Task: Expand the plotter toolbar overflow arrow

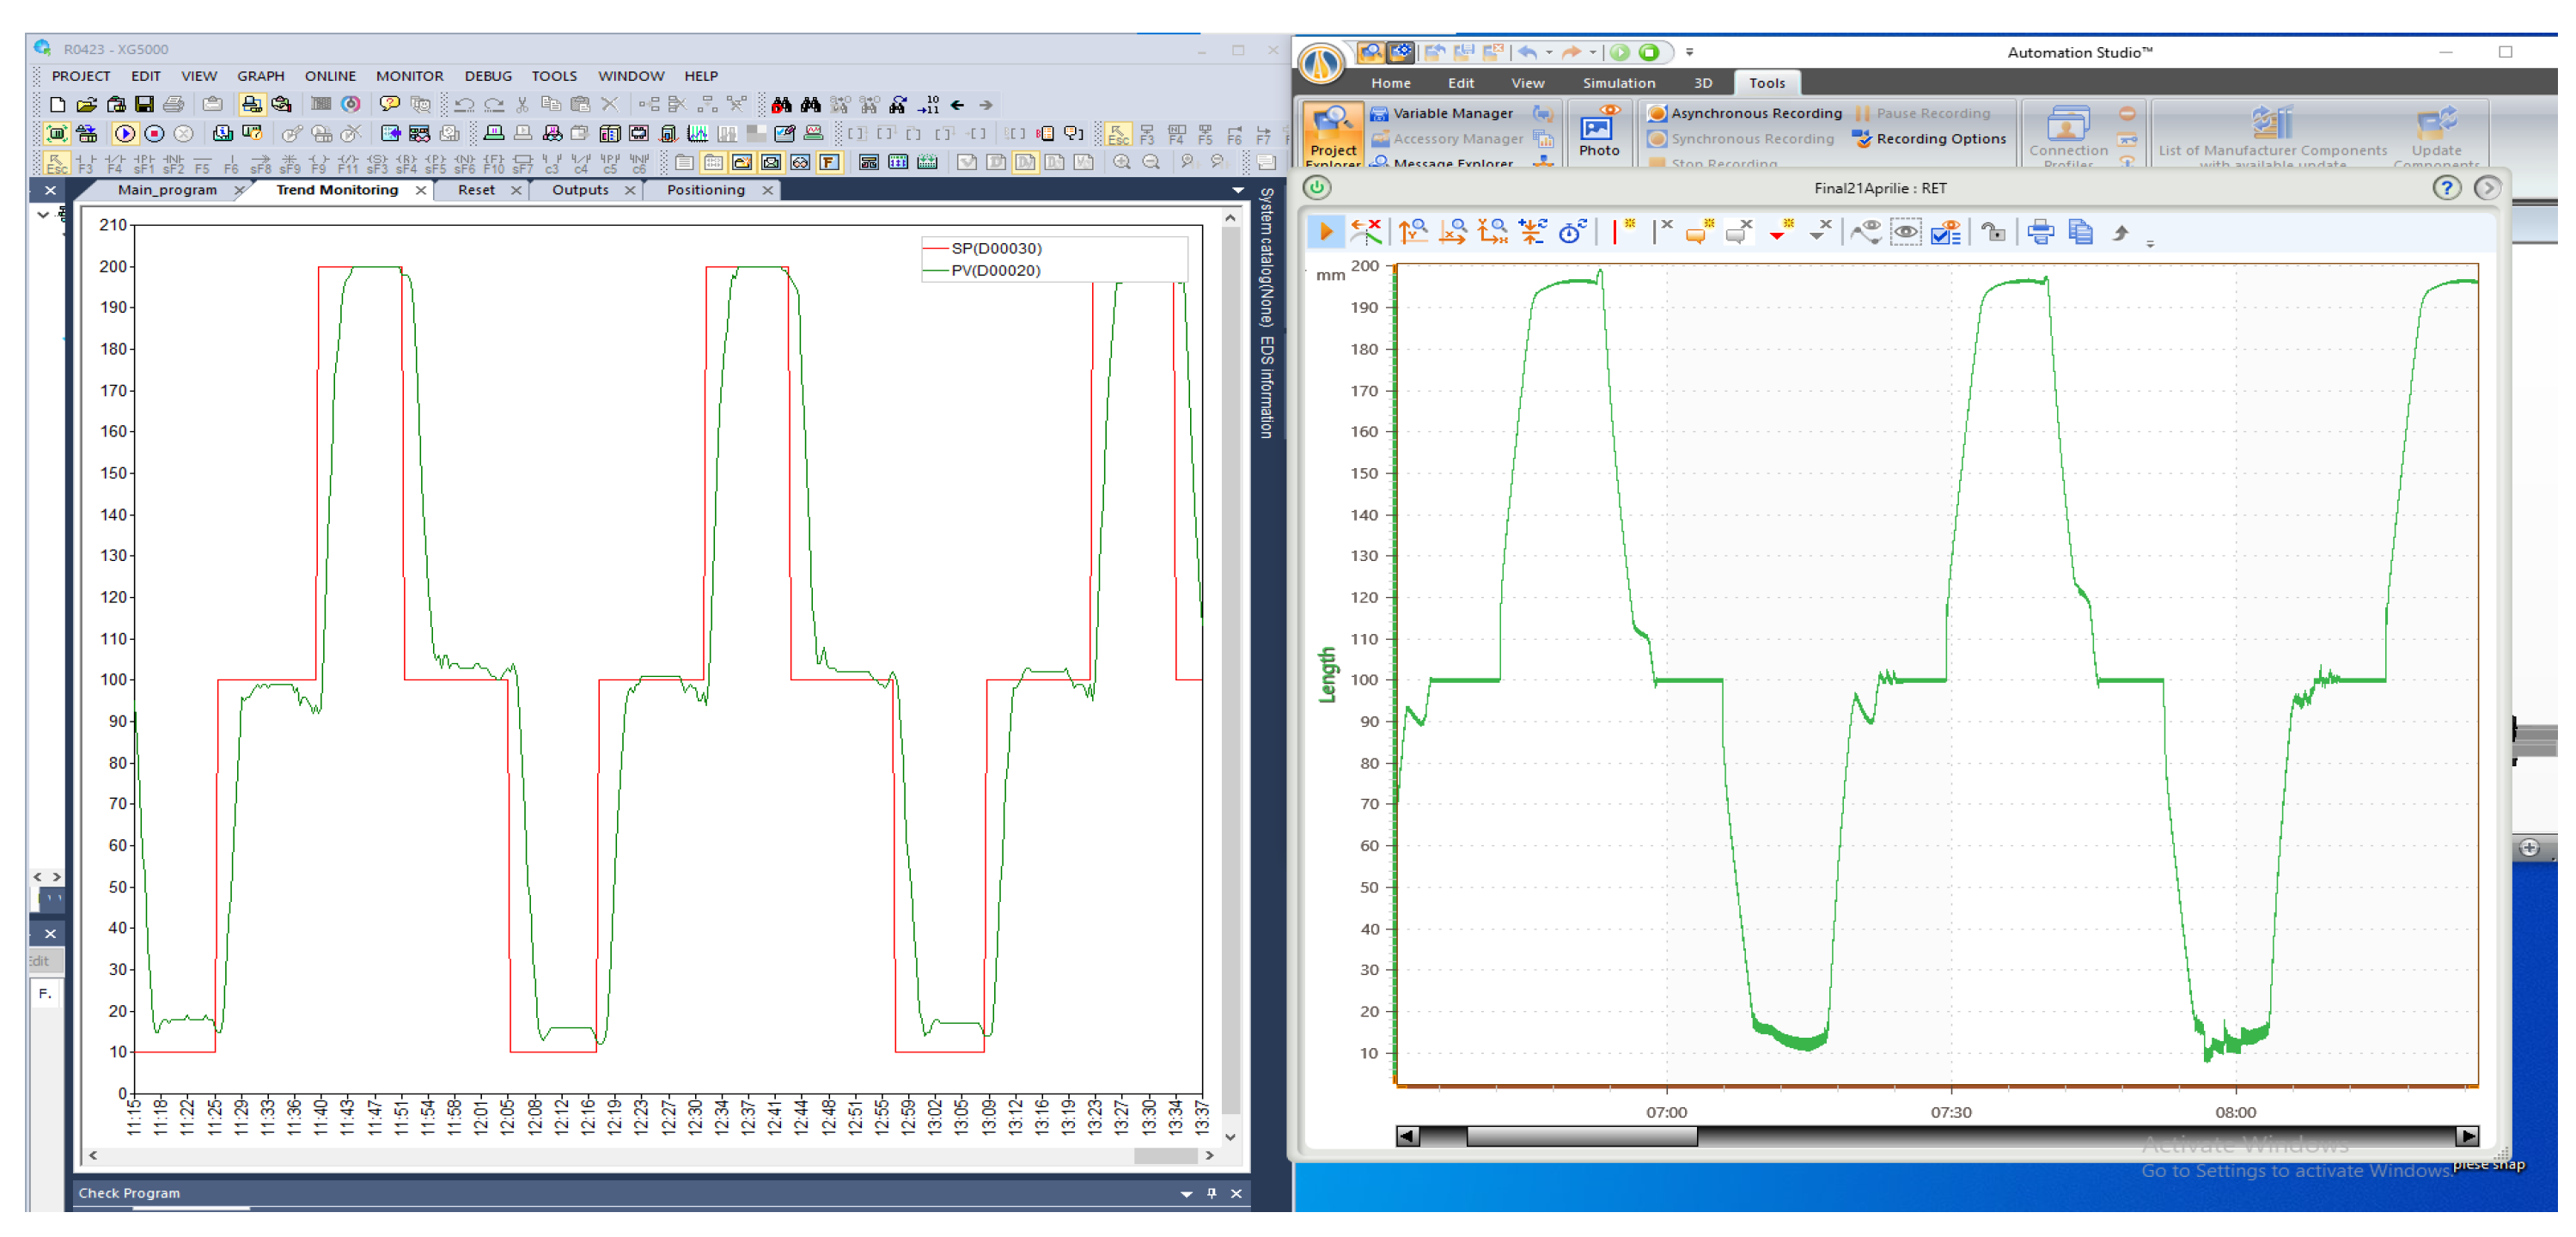Action: point(2150,243)
